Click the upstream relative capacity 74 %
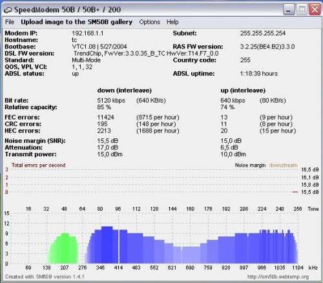 [x=227, y=107]
